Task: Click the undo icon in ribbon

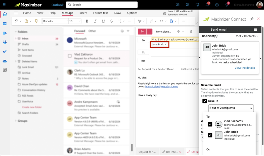Action: [16, 21]
